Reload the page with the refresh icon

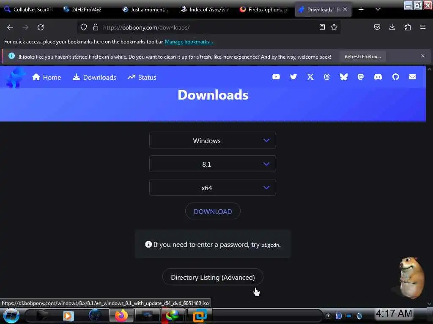[41, 27]
